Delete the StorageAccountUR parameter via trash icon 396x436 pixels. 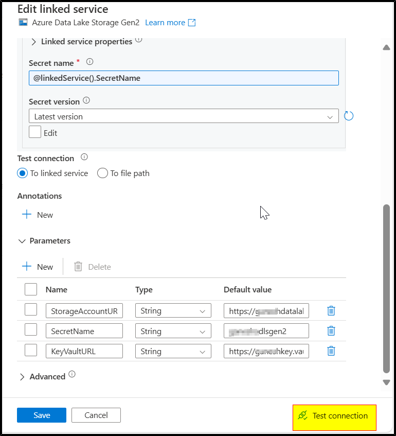[331, 310]
